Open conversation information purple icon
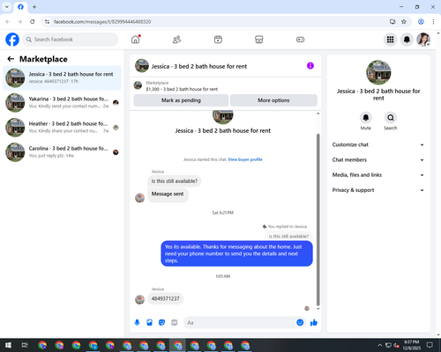The width and height of the screenshot is (441, 352). (310, 66)
